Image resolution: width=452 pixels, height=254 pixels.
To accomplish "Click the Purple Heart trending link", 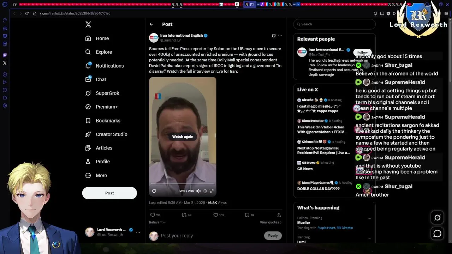I will 326,228.
